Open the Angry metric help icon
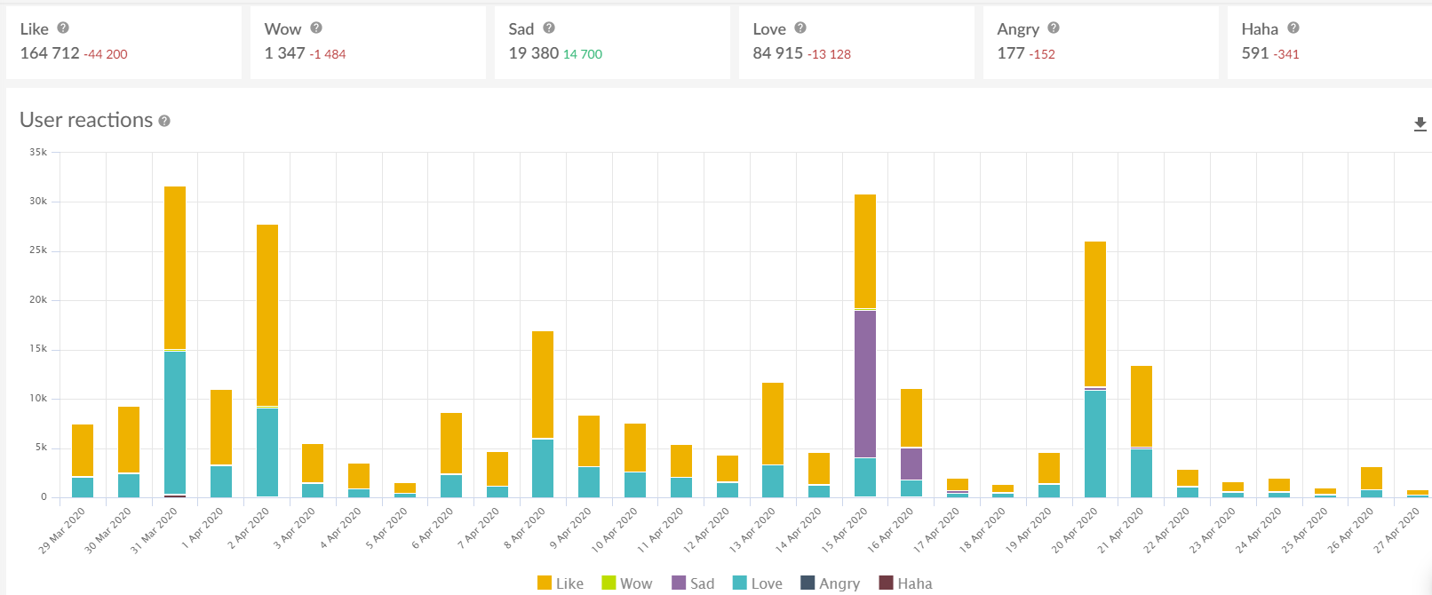Image resolution: width=1432 pixels, height=595 pixels. pyautogui.click(x=1054, y=28)
